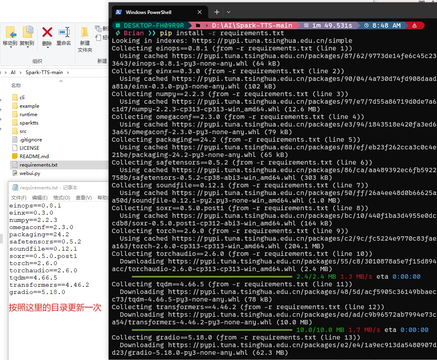437x360 pixels.
Task: Open the 编辑(E) menu in Notepad
Action: coord(40,198)
